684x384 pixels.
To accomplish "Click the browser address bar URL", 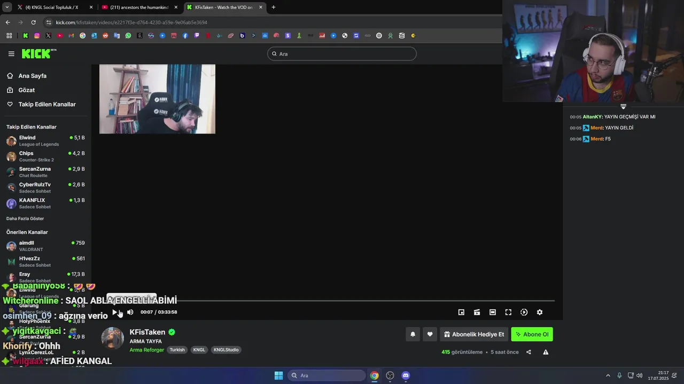I will [x=131, y=22].
